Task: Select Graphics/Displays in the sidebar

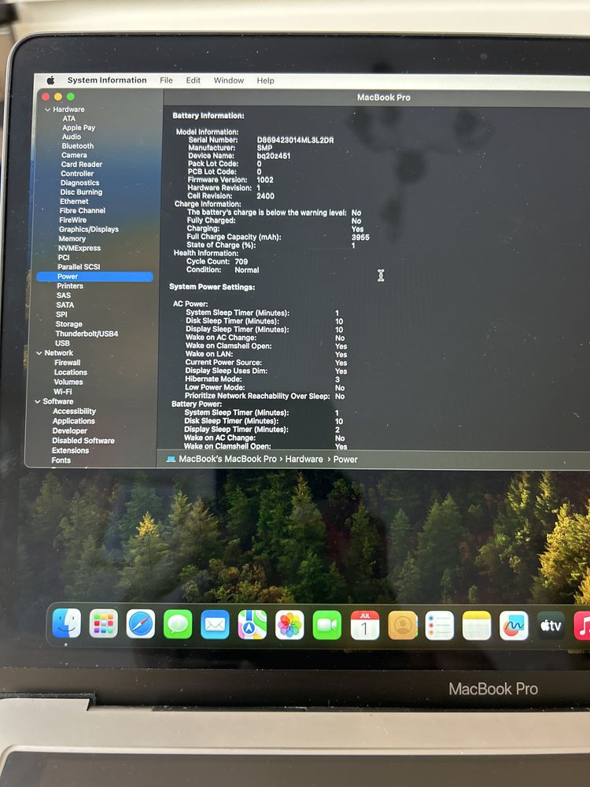Action: [89, 229]
